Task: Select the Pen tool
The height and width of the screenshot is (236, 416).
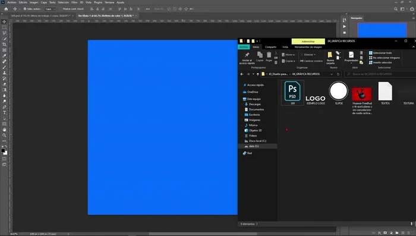Action: tap(4, 107)
